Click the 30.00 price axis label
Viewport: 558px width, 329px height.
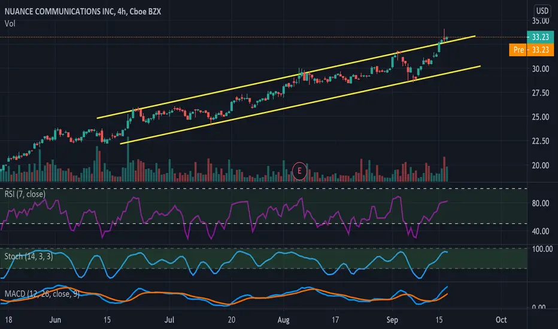540,69
